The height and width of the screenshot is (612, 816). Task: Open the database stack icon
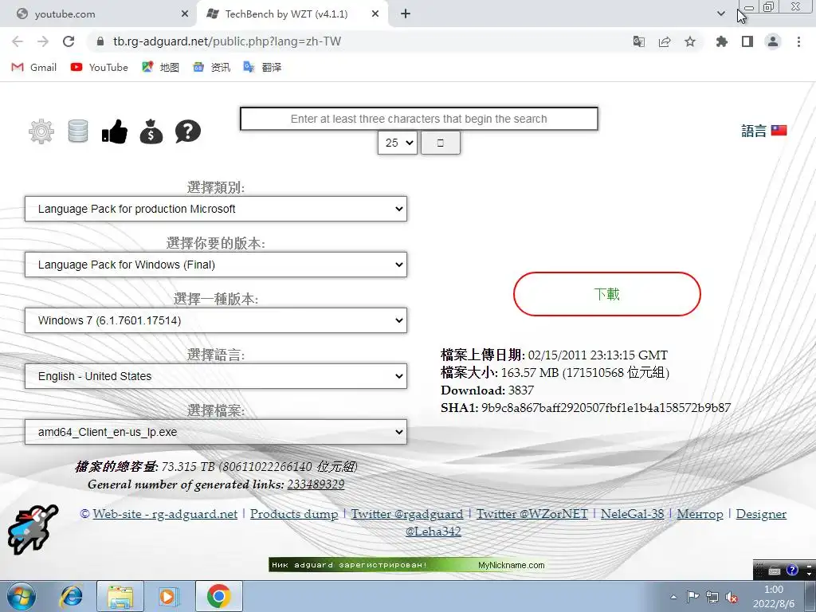click(78, 131)
